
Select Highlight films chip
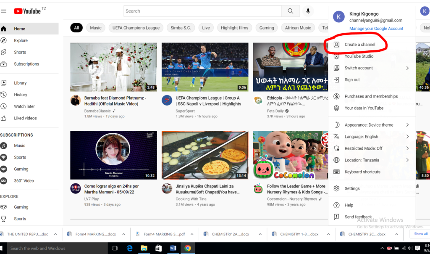tap(234, 28)
